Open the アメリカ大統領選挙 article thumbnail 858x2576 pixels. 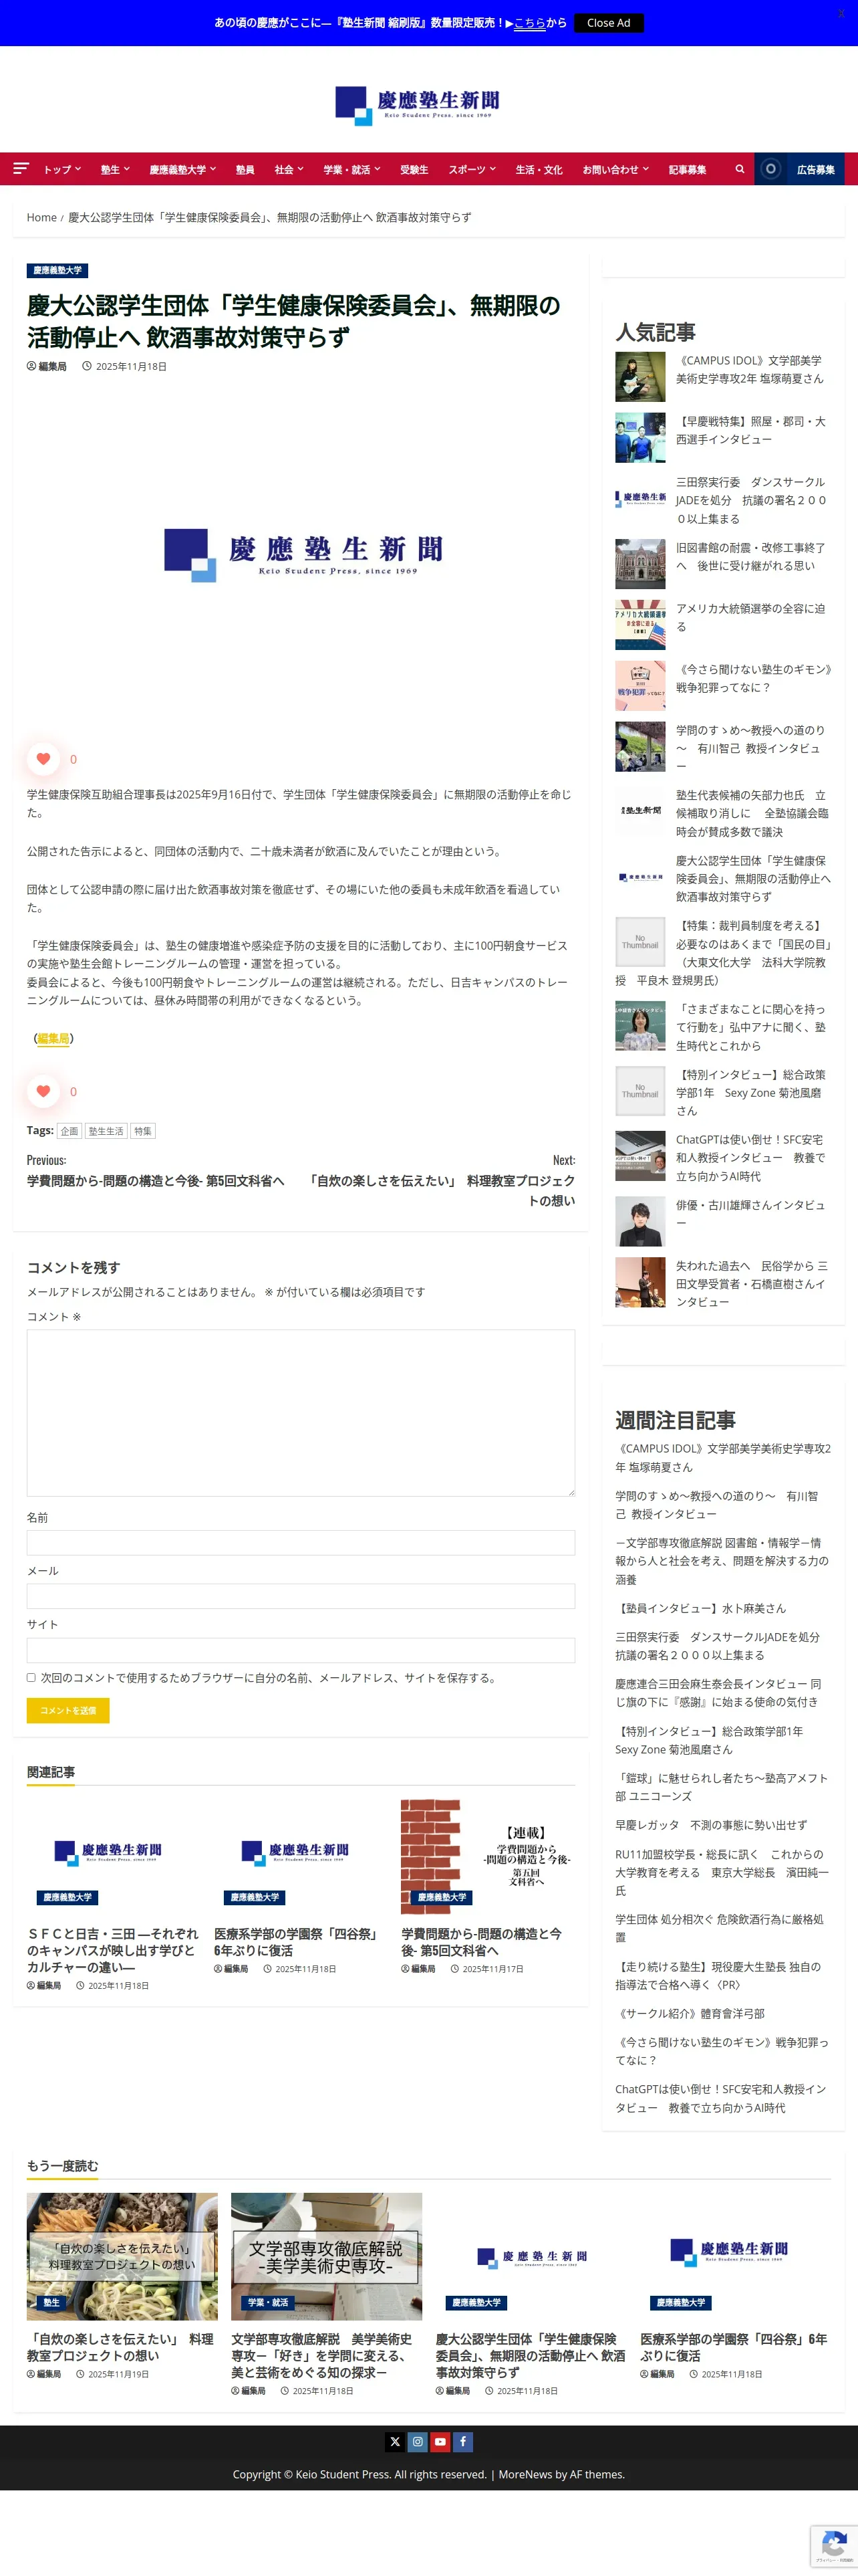640,625
